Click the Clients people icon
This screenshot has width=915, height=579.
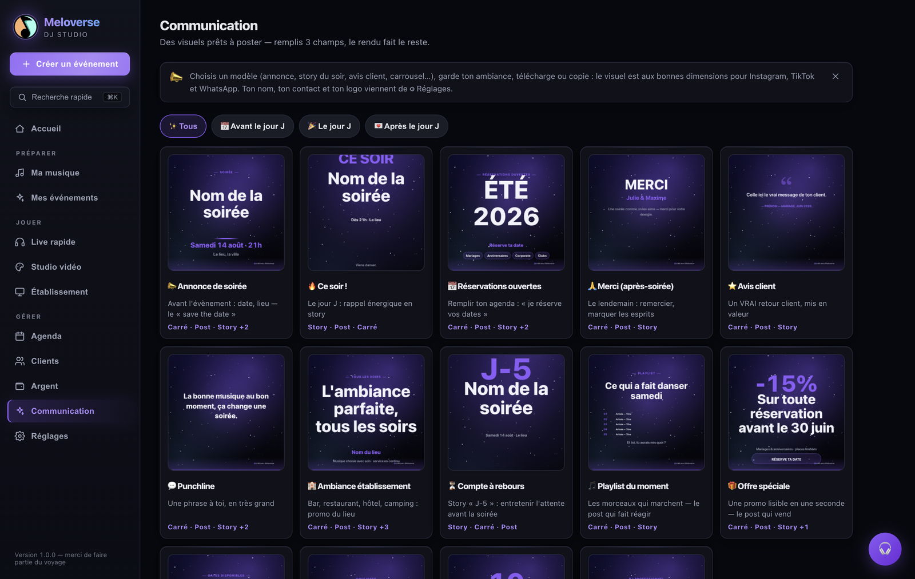tap(20, 361)
